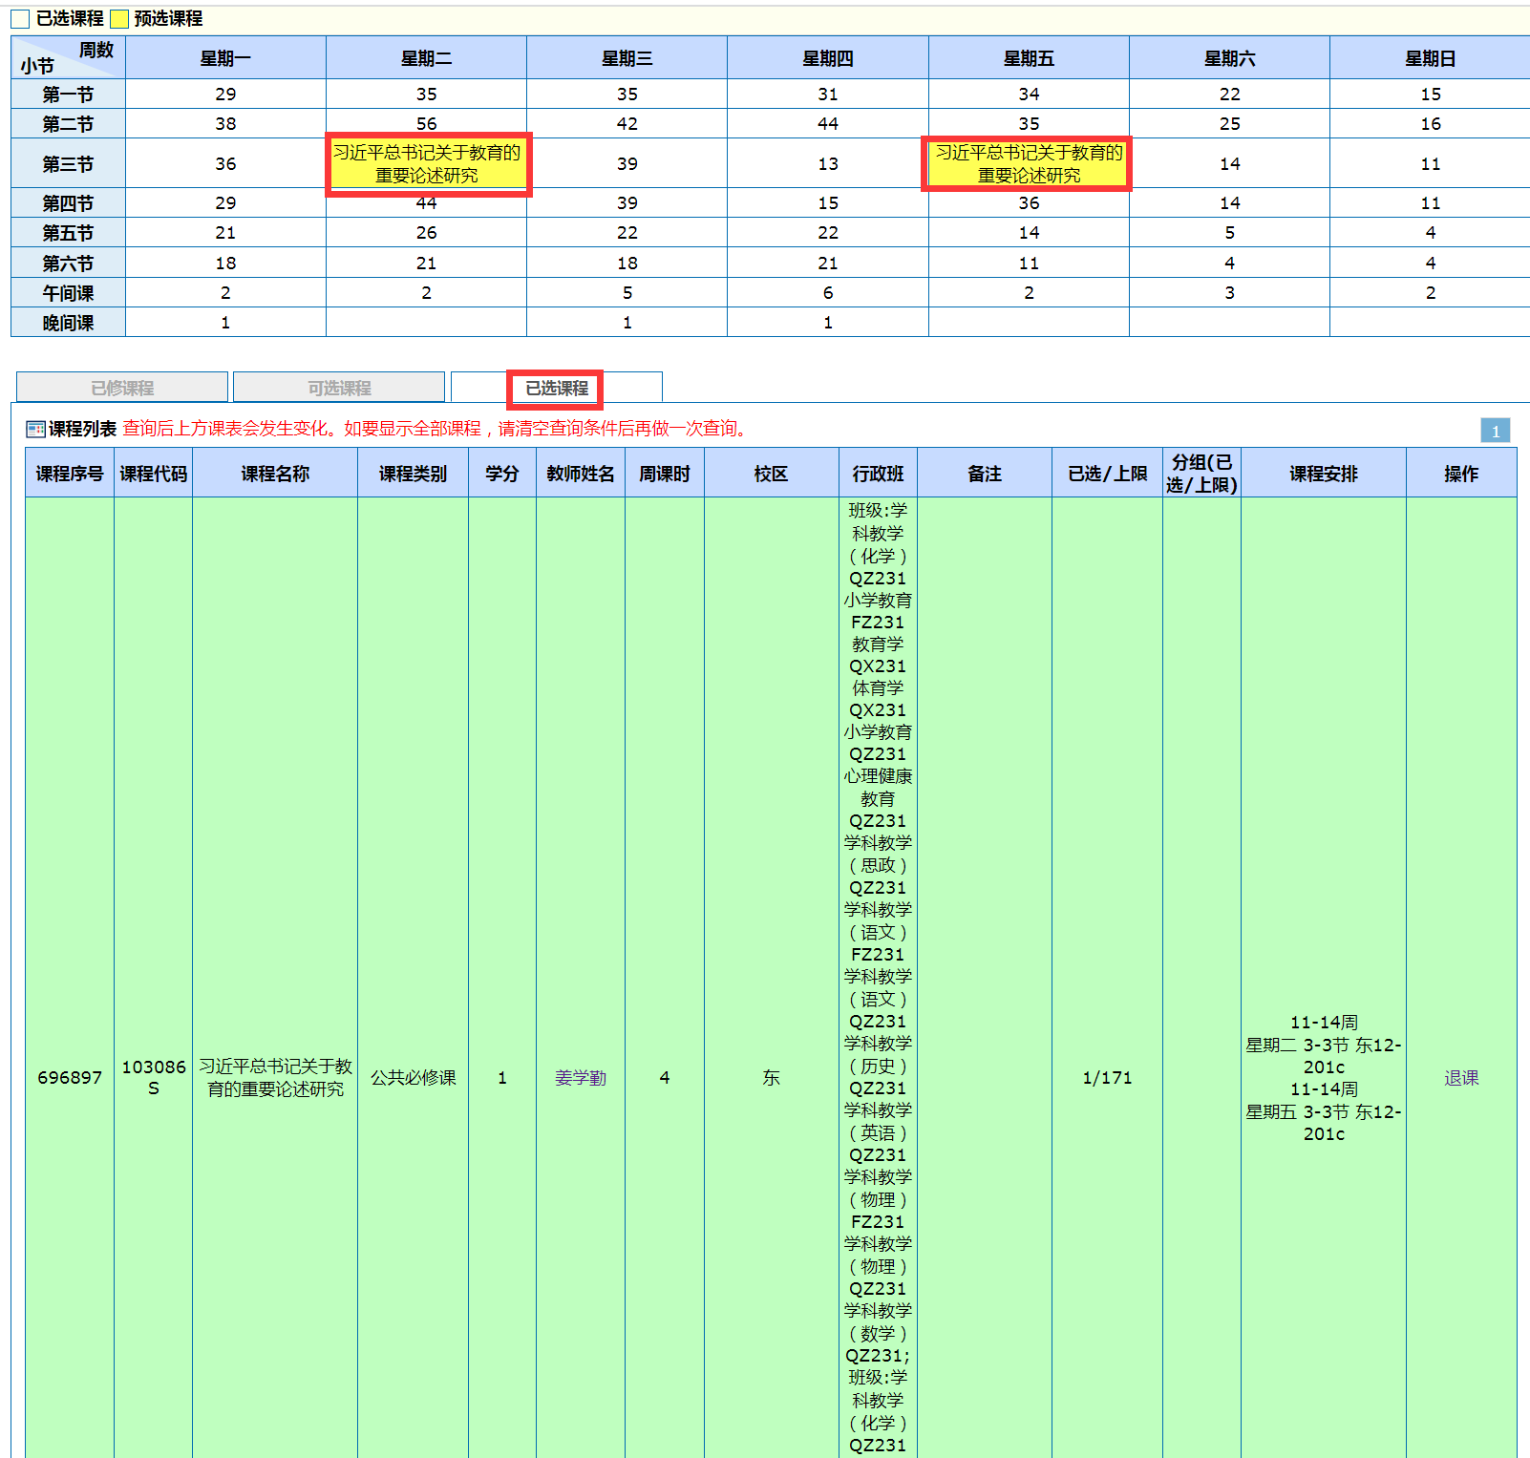This screenshot has height=1458, width=1530.
Task: Click the 课程名称 column header
Action: [275, 474]
